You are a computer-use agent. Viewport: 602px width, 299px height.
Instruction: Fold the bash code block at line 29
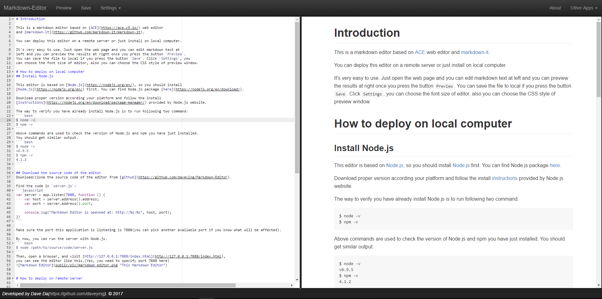pos(13,142)
